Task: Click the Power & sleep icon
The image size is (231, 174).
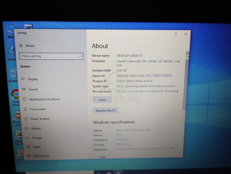Action: coord(26,119)
